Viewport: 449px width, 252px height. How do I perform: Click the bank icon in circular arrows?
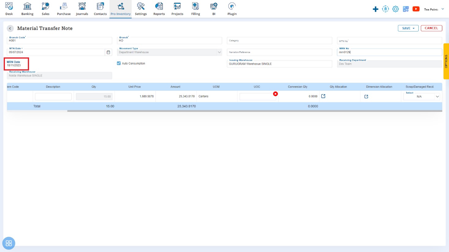[x=386, y=9]
